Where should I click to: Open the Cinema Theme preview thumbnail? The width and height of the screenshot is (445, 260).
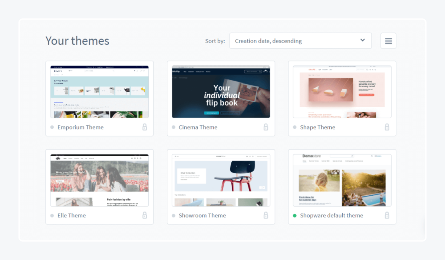(221, 91)
